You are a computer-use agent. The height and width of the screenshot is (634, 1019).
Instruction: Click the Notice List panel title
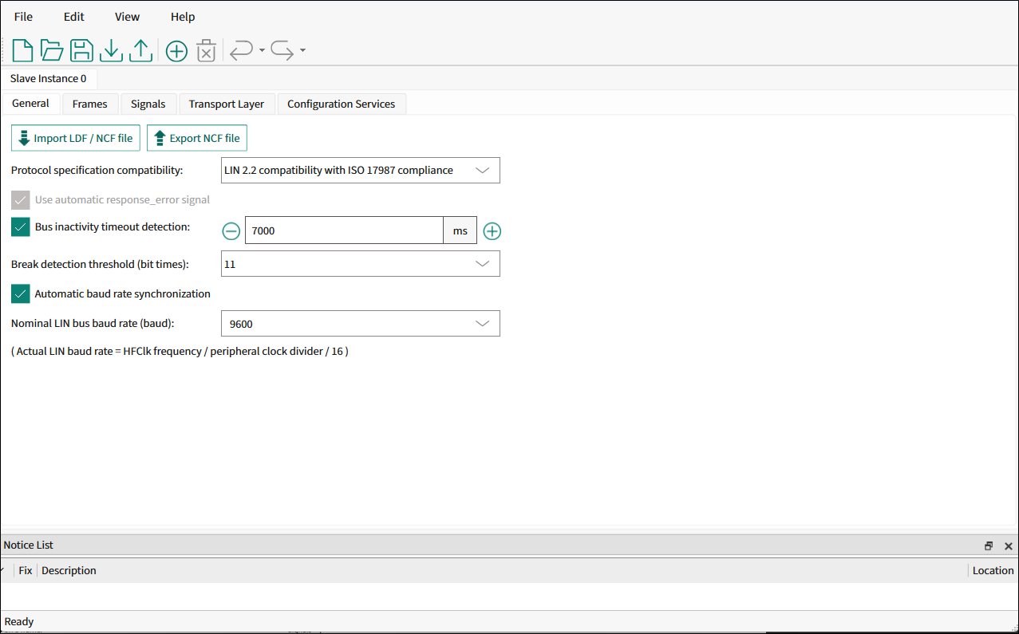29,545
